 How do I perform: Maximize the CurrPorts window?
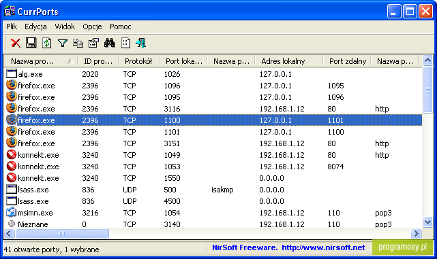pos(410,12)
